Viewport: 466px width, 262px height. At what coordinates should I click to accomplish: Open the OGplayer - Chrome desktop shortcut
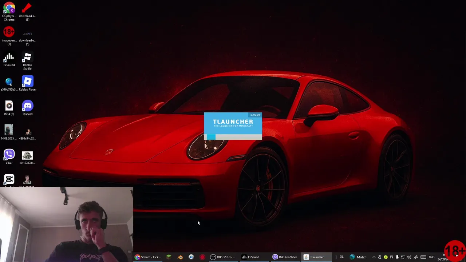[9, 12]
